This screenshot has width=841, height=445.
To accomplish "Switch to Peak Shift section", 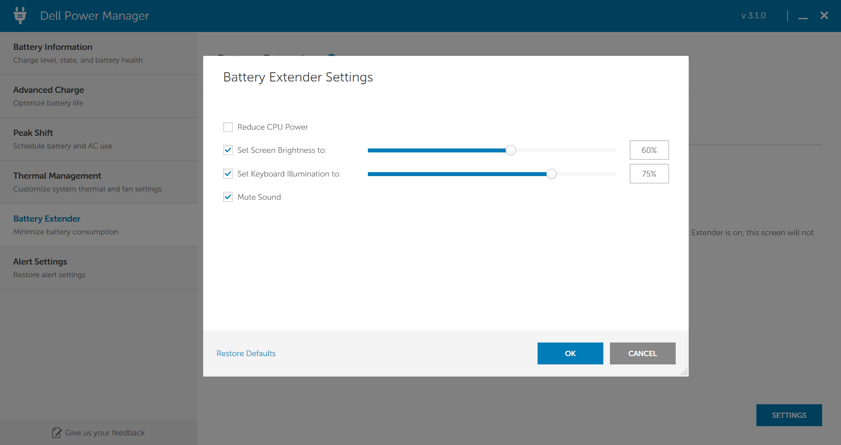I will tap(99, 139).
